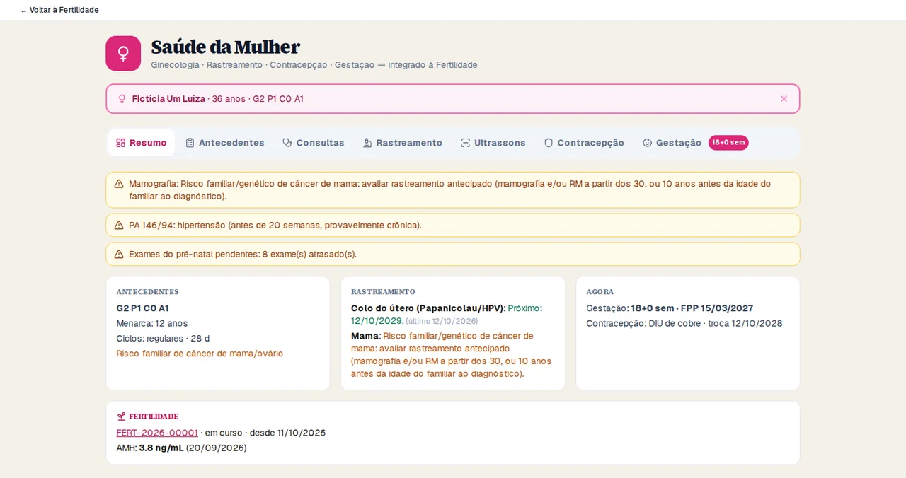Click the Mama risk text in Rastreamento card
906x478 pixels.
point(451,355)
